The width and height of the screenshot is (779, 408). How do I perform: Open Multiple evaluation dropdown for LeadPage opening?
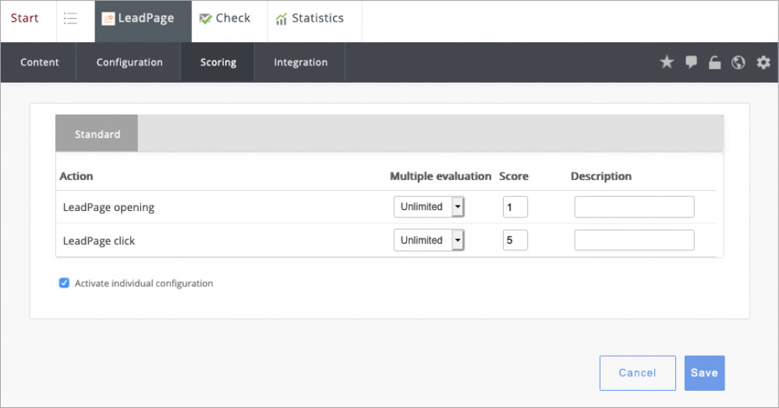pyautogui.click(x=428, y=207)
